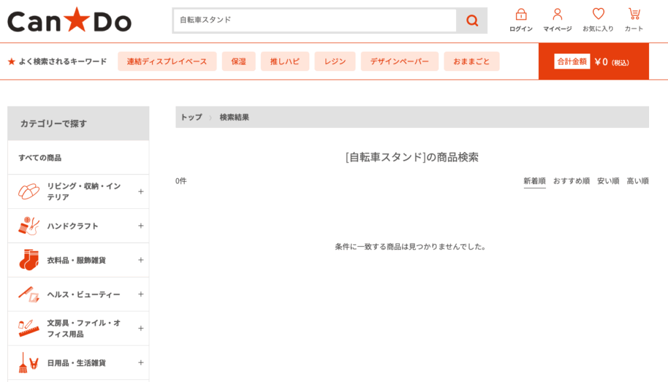668x382 pixels.
Task: Select keyword おままごと
Action: (471, 61)
